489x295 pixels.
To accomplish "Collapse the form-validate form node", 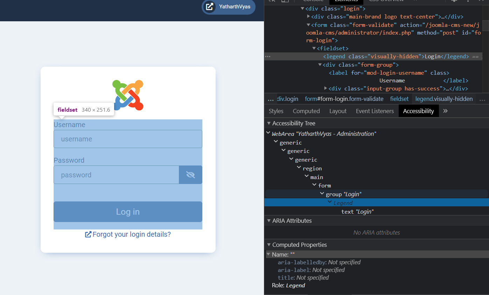I will pos(308,25).
